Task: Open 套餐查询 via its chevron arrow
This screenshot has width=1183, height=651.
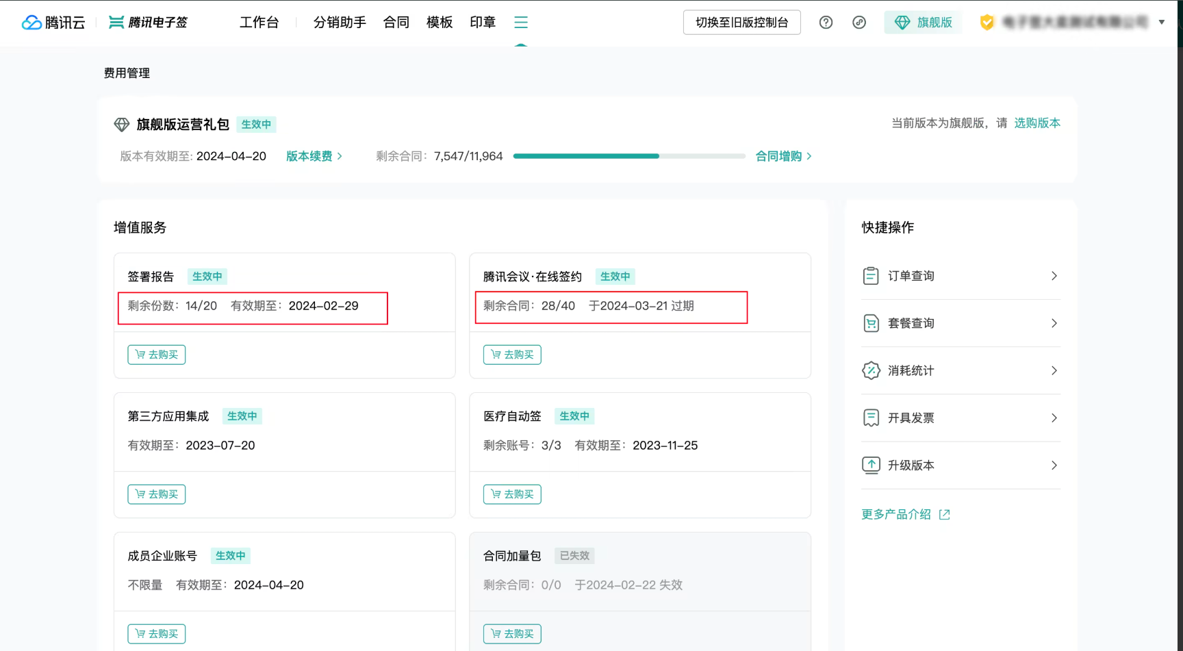Action: coord(1054,323)
